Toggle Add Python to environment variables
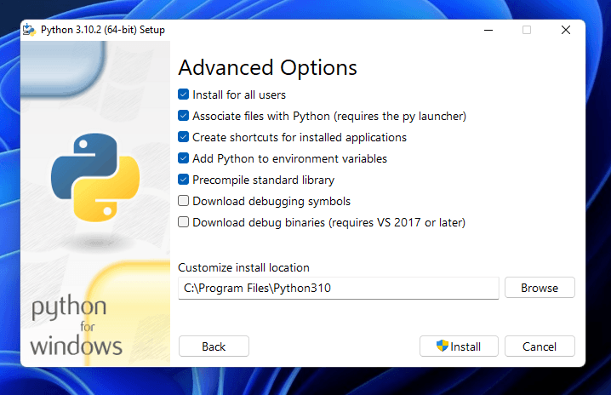The height and width of the screenshot is (395, 611). pos(184,158)
